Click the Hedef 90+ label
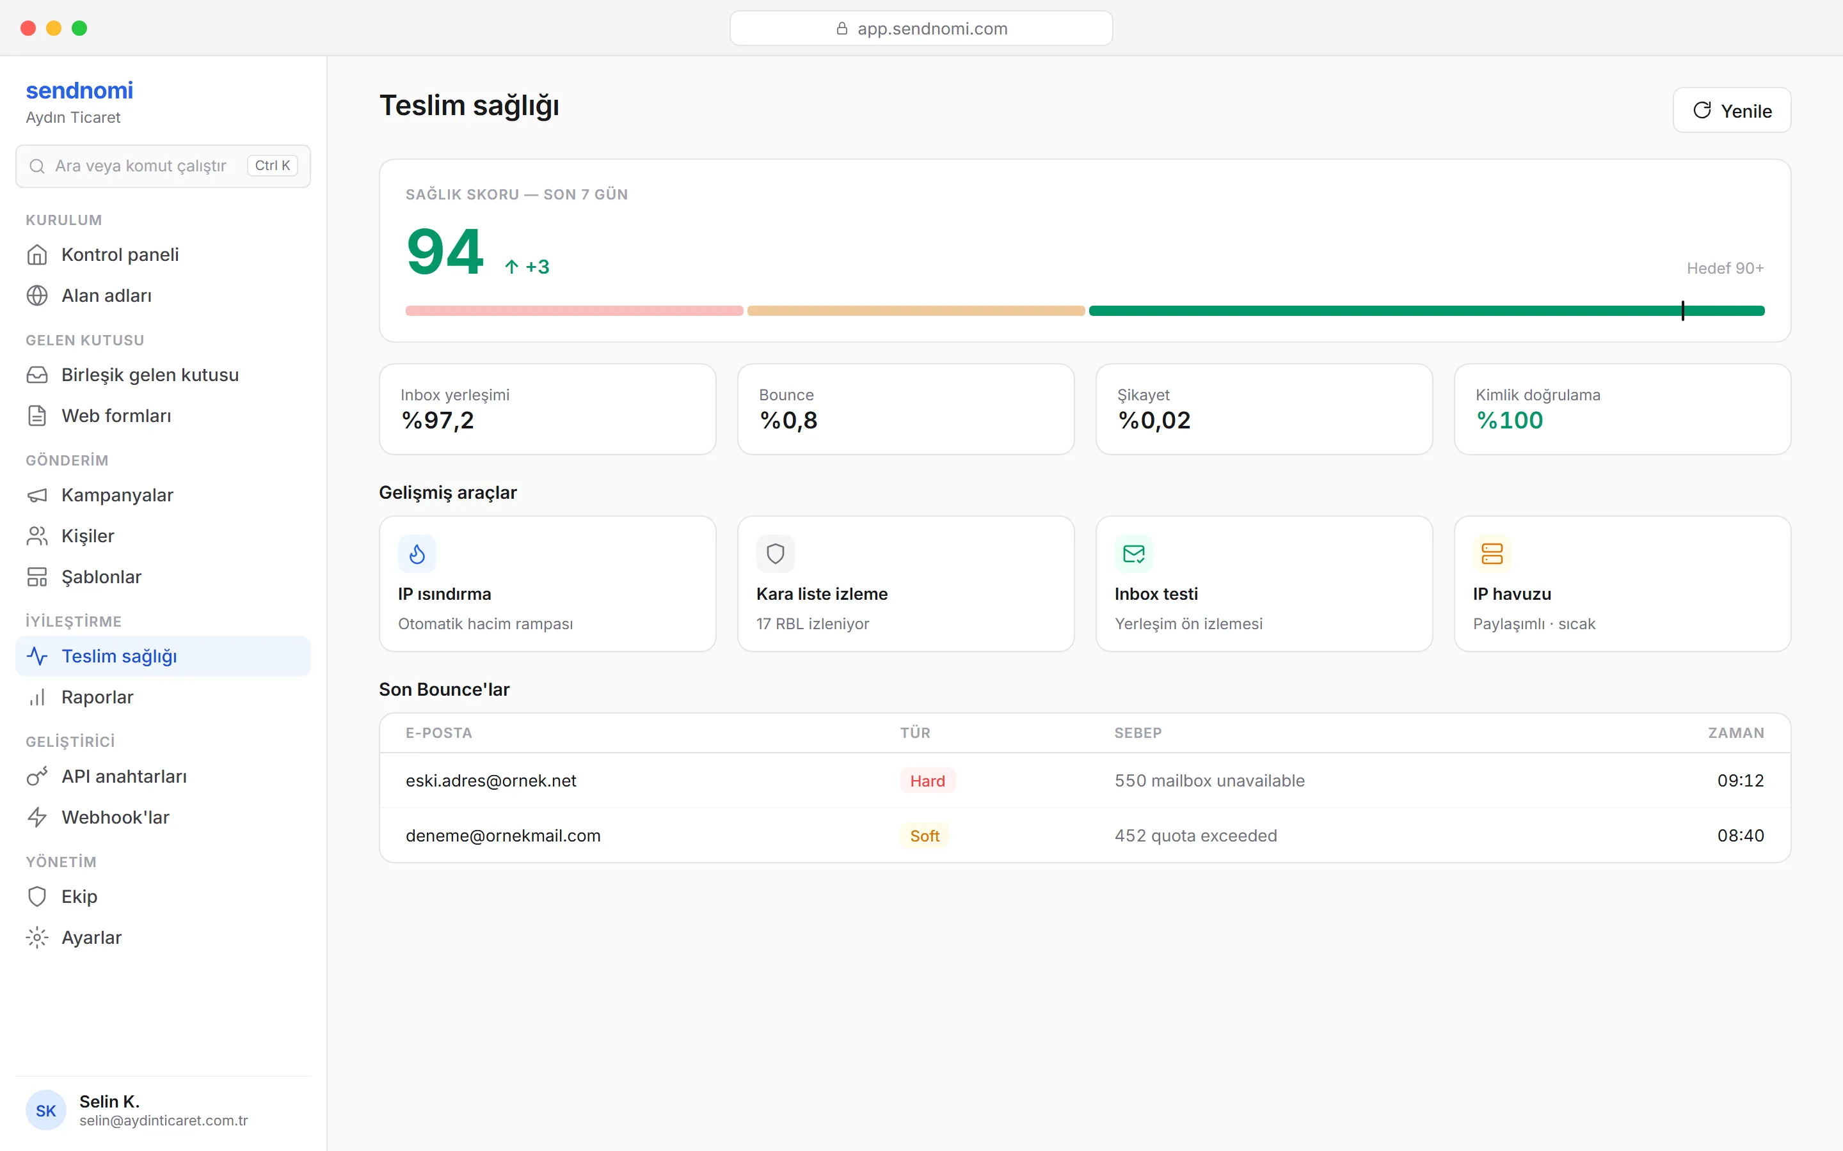The height and width of the screenshot is (1151, 1843). (1725, 268)
